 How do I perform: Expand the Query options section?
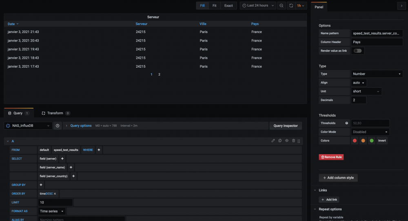[x=81, y=126]
